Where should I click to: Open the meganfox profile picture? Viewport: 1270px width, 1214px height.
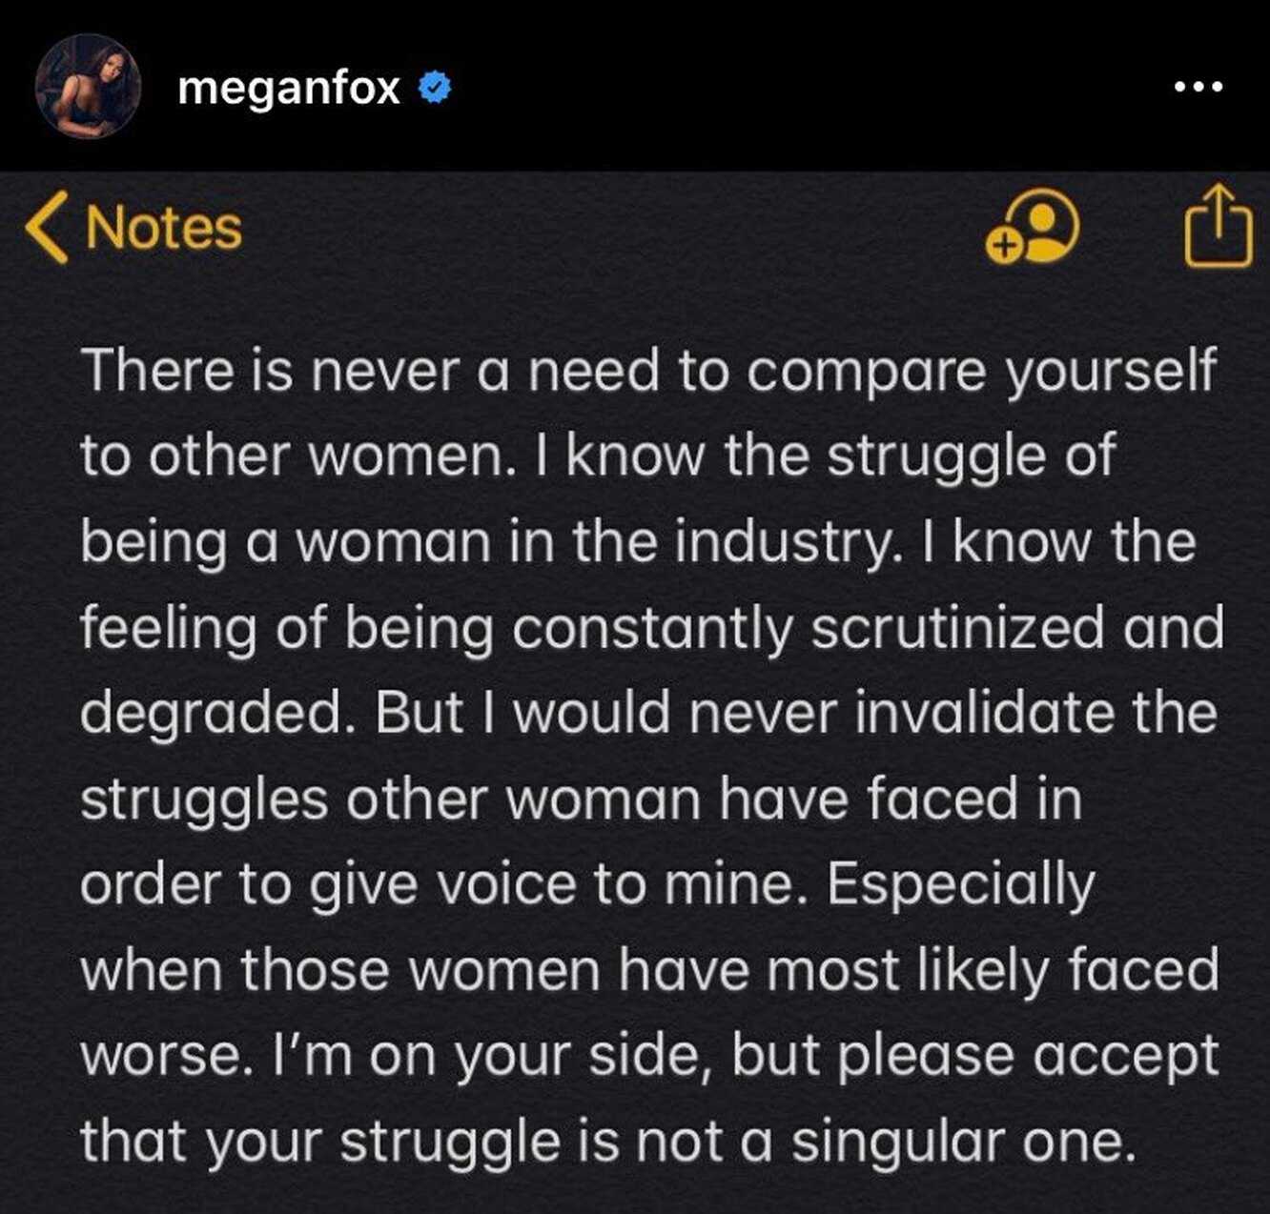pyautogui.click(x=89, y=87)
